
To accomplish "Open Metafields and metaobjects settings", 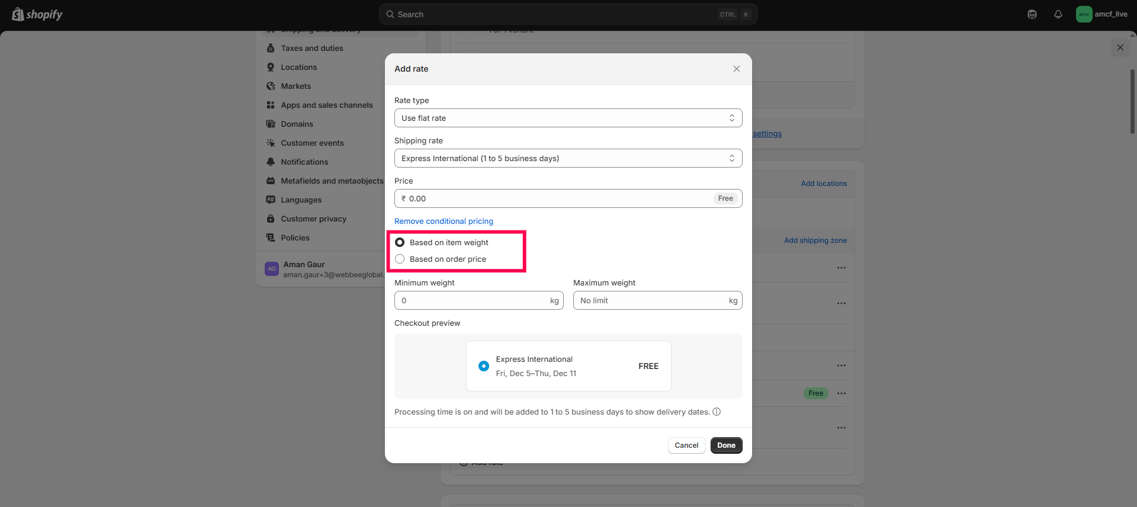I will coord(332,181).
